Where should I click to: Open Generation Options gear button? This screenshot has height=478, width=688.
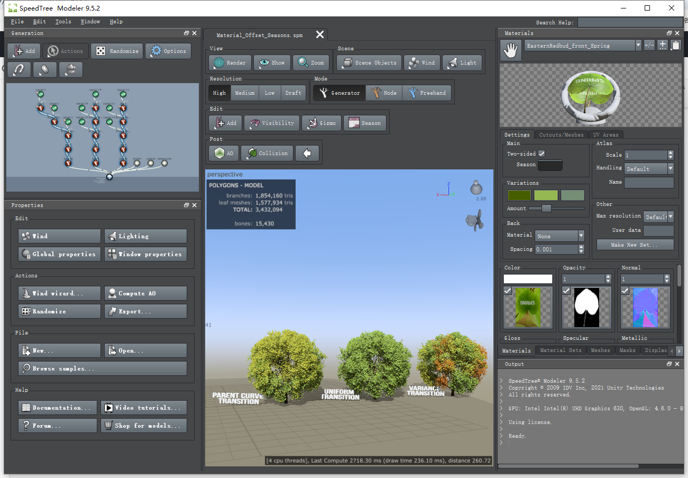click(168, 51)
